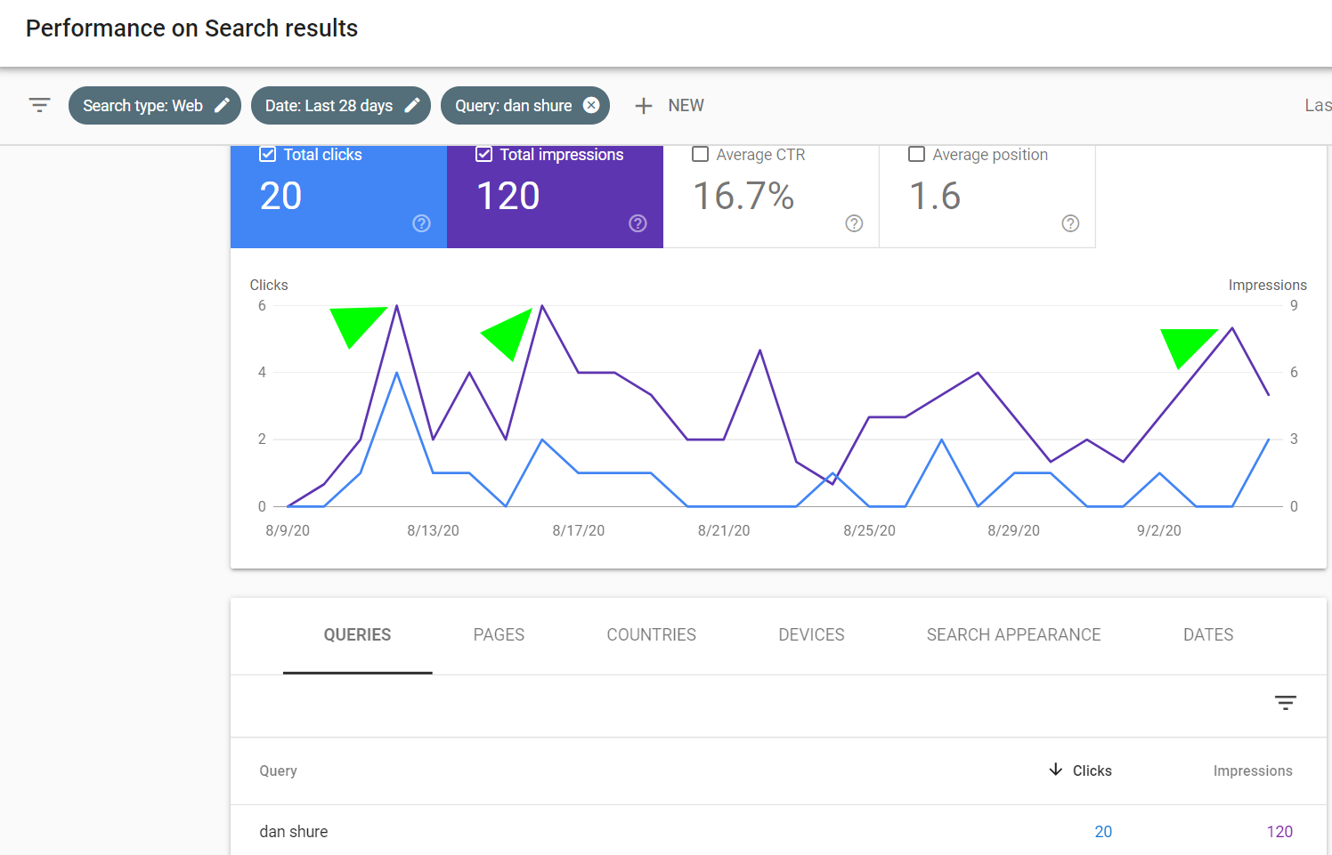Open help icon on Total impressions card
The height and width of the screenshot is (855, 1332).
point(638,223)
